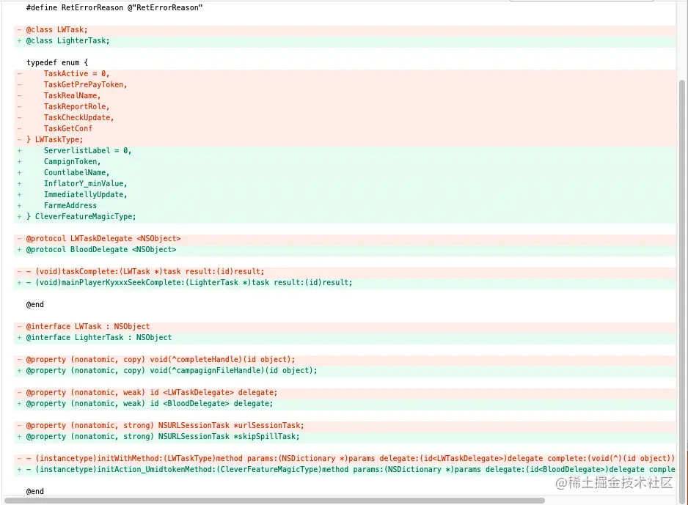Viewport: 688px width, 505px height.
Task: Click the removed 'TaskReportRole,' line
Action: [x=345, y=106]
